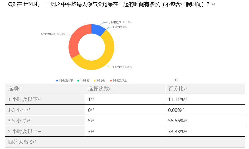Screen dimensions: 249x149
Task: Click the table cell showing 0.00%
Action: (205, 110)
